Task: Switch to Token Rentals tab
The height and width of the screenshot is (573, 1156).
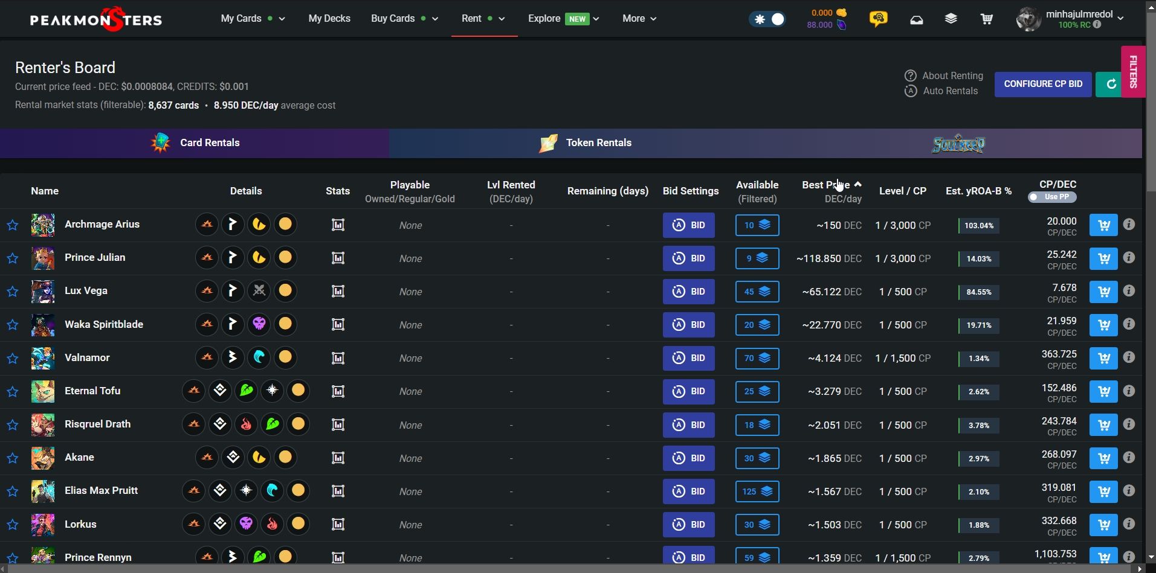Action: [x=585, y=143]
